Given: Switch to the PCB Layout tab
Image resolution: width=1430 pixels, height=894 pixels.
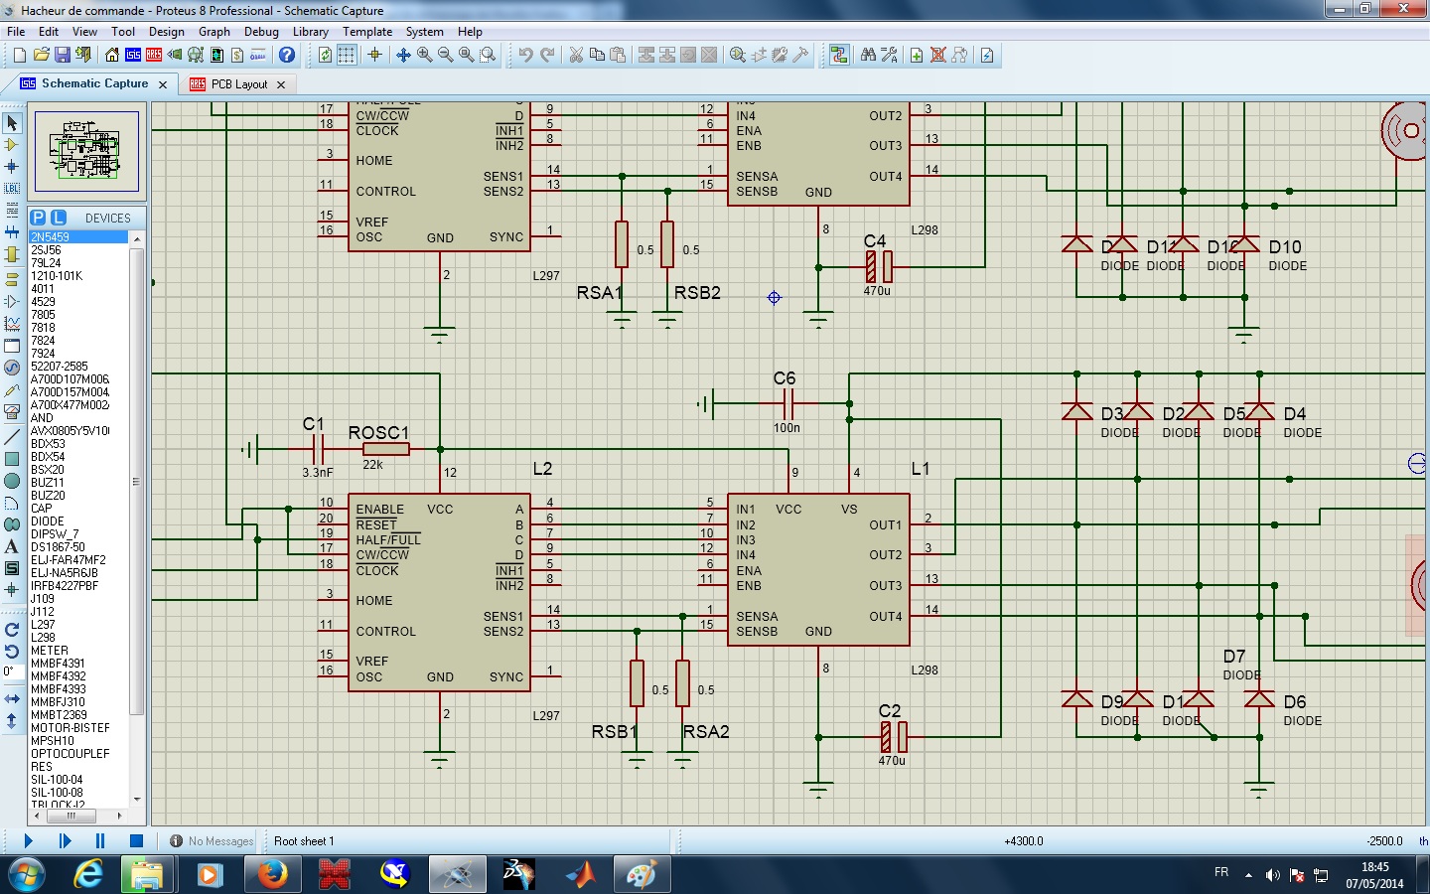Looking at the screenshot, I should tap(238, 84).
